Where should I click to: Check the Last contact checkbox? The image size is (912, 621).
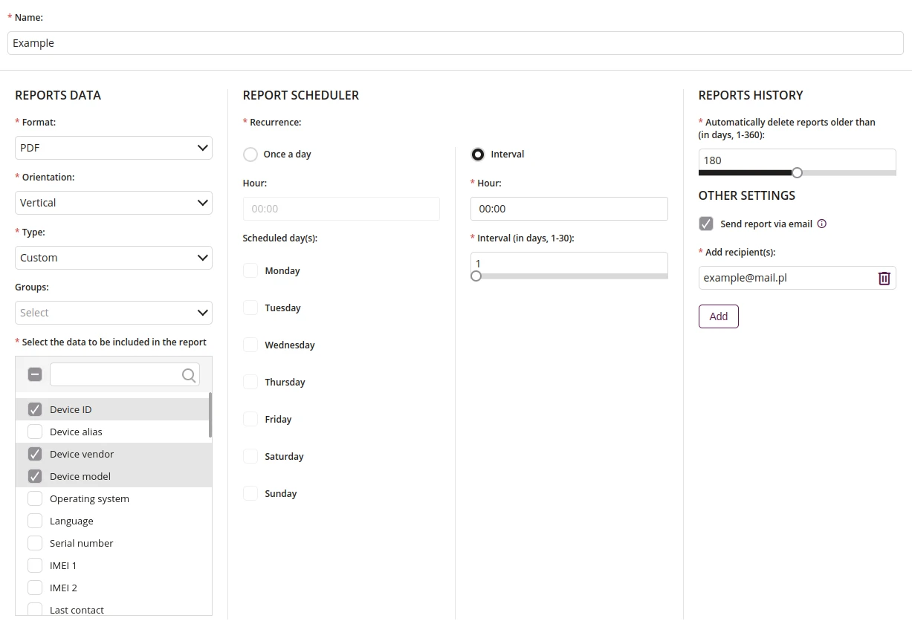(x=35, y=610)
